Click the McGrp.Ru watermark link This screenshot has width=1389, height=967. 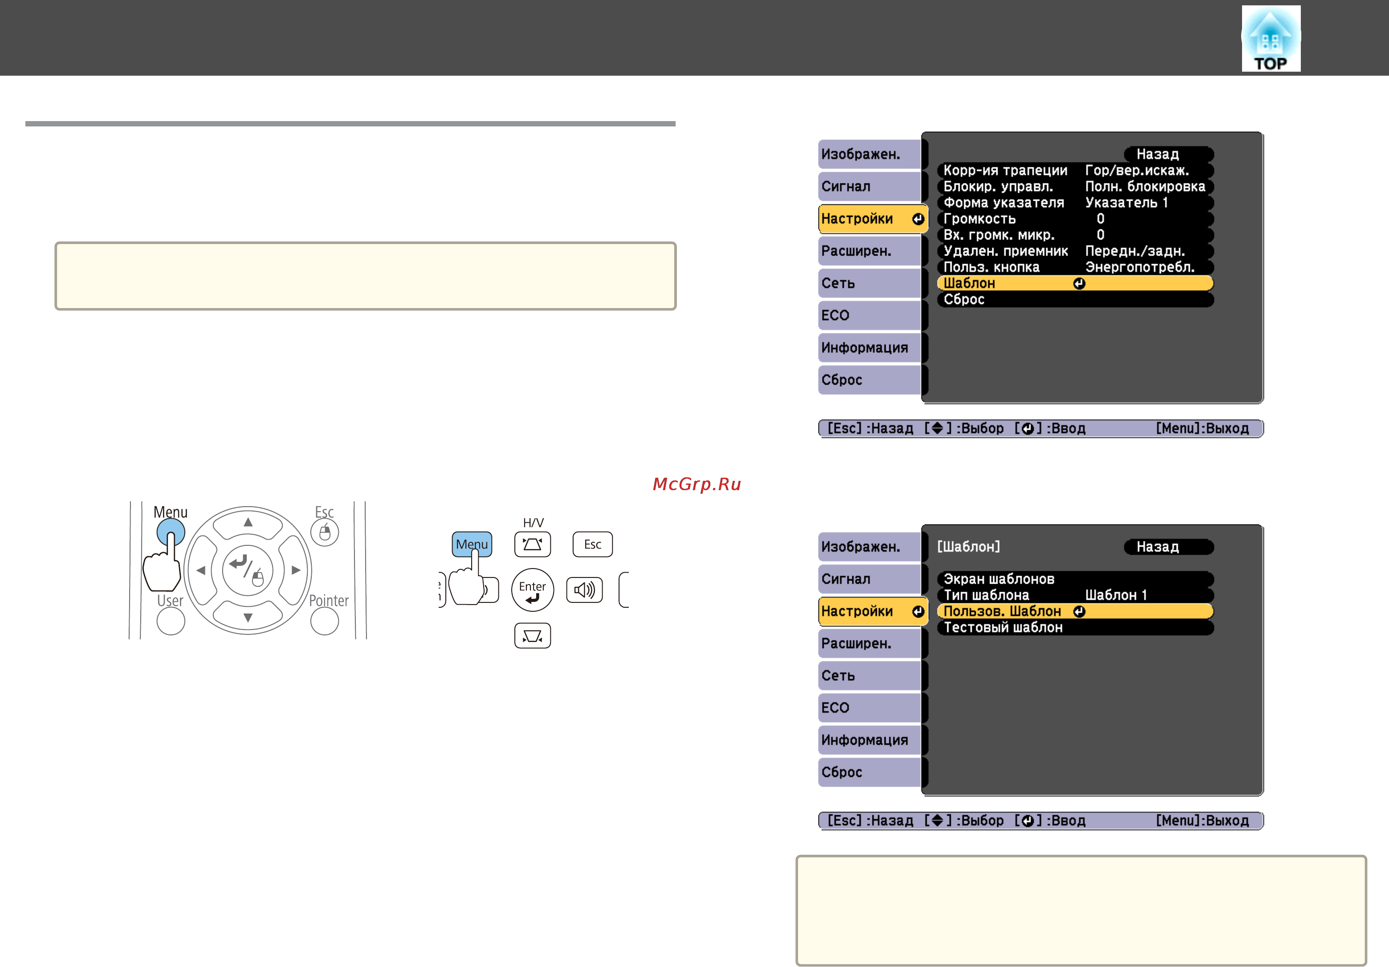tap(697, 484)
